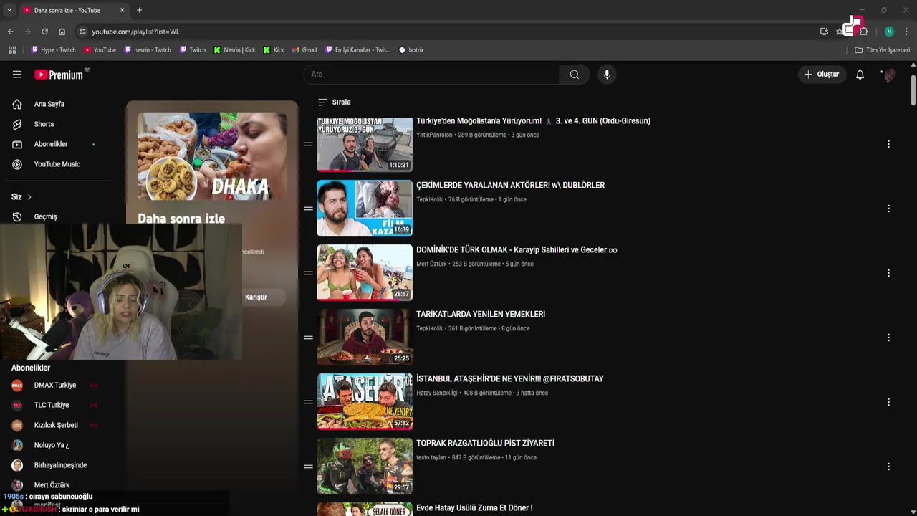Open options menu for Moğolistan'a Yürüyorum video
The height and width of the screenshot is (516, 917).
888,144
